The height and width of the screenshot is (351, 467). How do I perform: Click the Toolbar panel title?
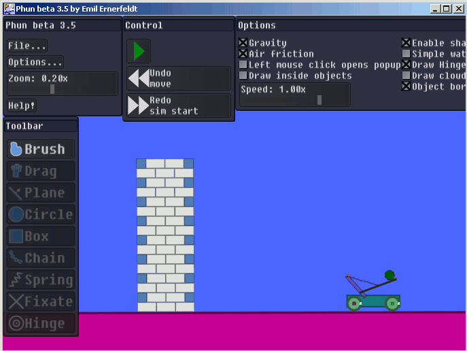[41, 126]
